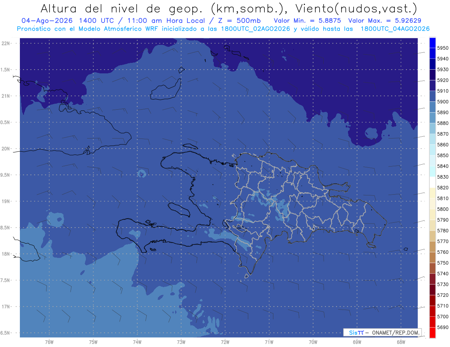The width and height of the screenshot is (450, 347).
Task: Click the legend value '5930'
Action: (x=442, y=70)
